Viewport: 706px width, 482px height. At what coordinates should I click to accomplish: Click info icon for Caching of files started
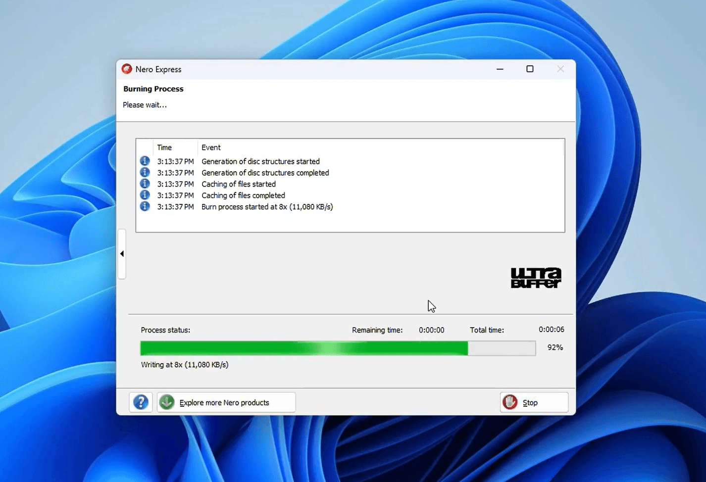[x=145, y=184]
